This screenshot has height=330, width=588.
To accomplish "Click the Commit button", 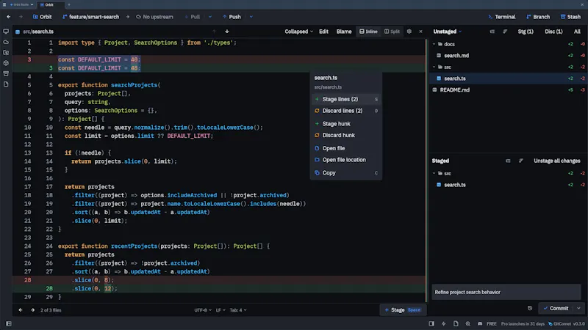I will (556, 308).
